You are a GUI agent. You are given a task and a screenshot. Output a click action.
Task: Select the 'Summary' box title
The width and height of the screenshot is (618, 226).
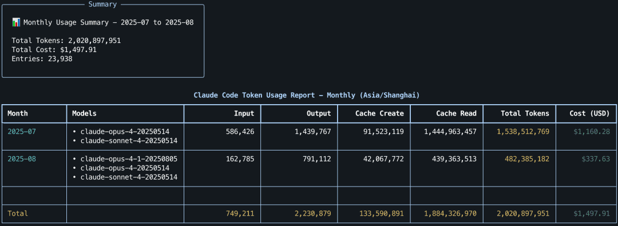(102, 5)
